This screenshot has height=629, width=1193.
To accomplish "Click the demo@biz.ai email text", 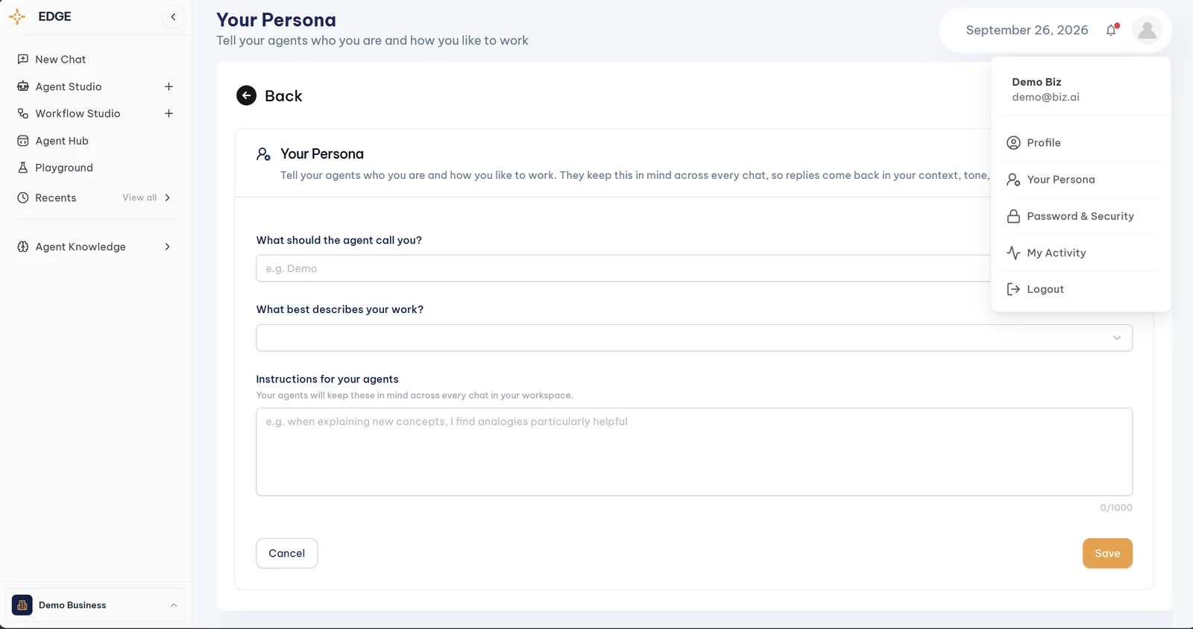I will tap(1045, 97).
